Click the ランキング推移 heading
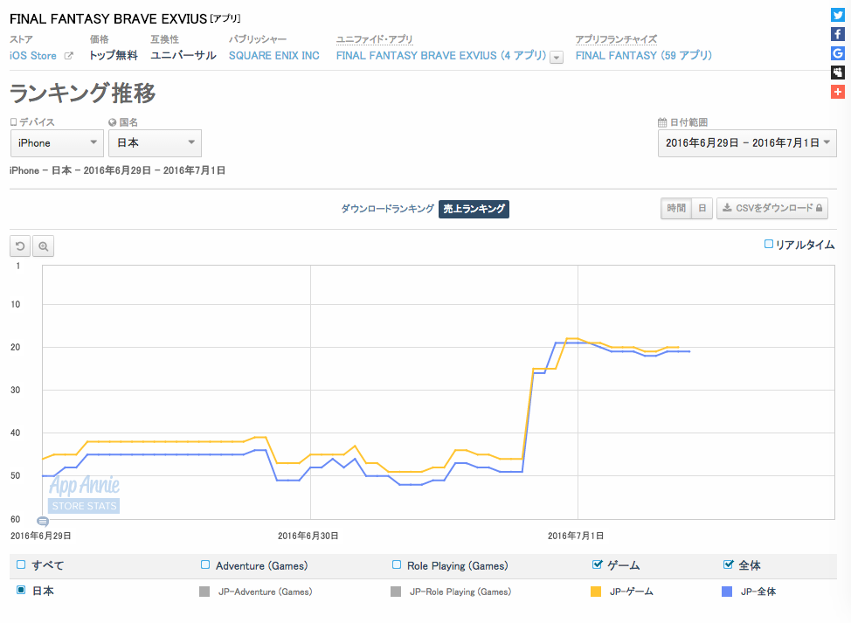 pyautogui.click(x=82, y=93)
